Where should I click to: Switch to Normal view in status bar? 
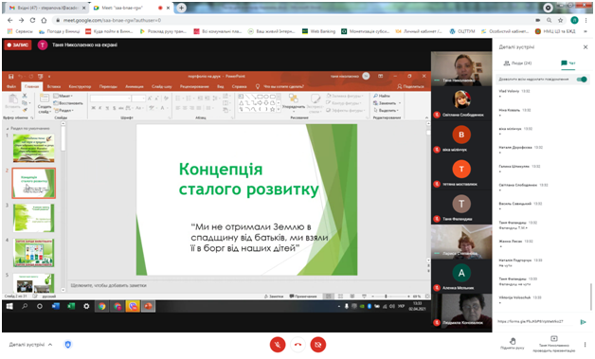click(328, 296)
